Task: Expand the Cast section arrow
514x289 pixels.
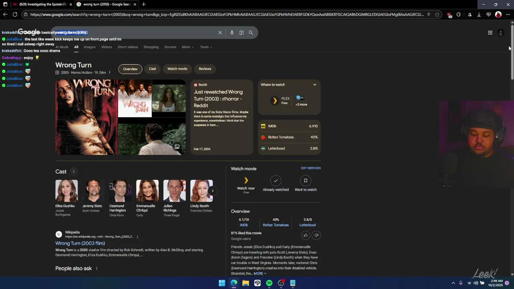Action: tap(73, 172)
